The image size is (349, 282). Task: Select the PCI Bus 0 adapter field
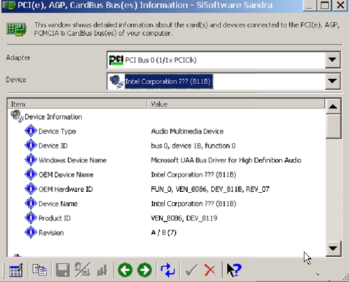pyautogui.click(x=223, y=60)
